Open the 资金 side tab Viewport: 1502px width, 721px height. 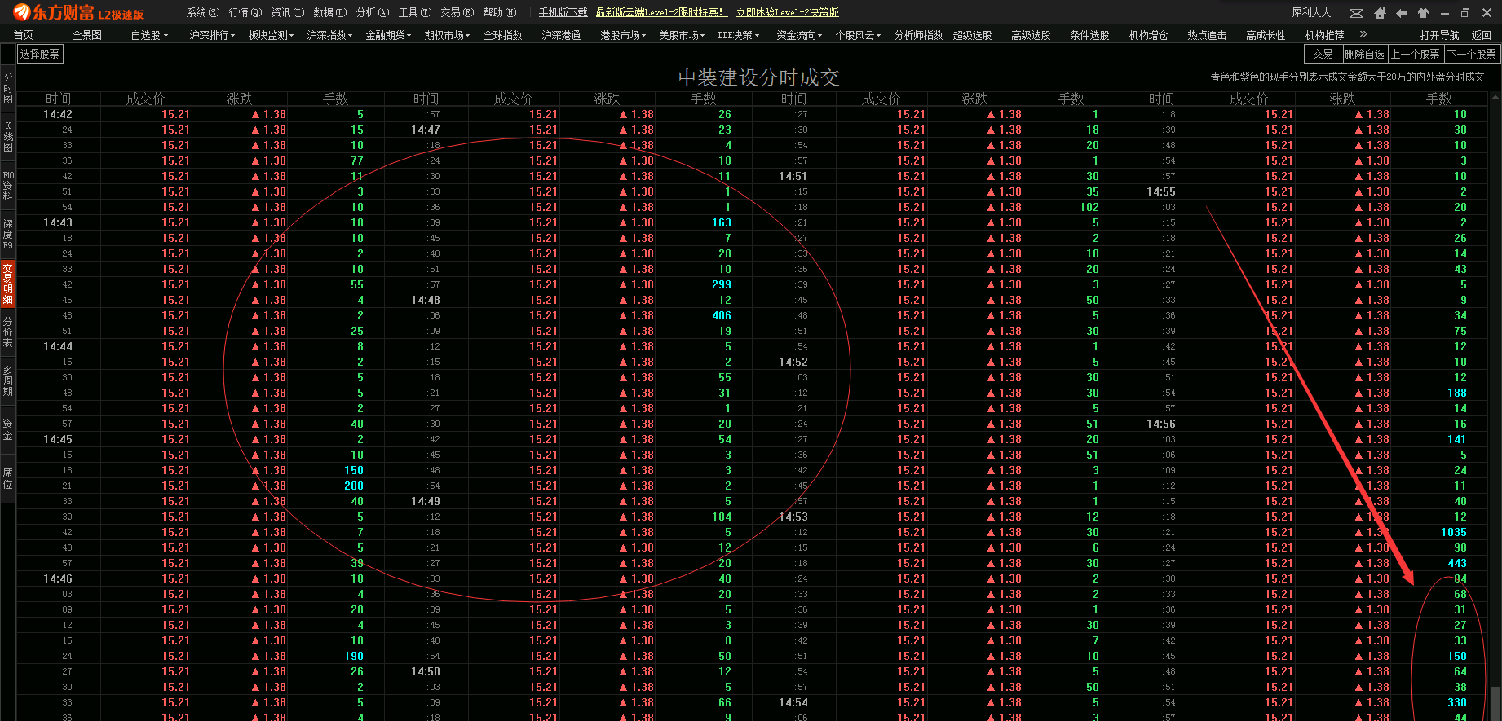point(8,429)
